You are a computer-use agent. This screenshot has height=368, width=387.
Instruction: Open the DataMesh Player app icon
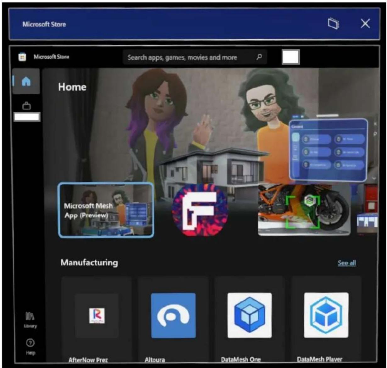326,315
